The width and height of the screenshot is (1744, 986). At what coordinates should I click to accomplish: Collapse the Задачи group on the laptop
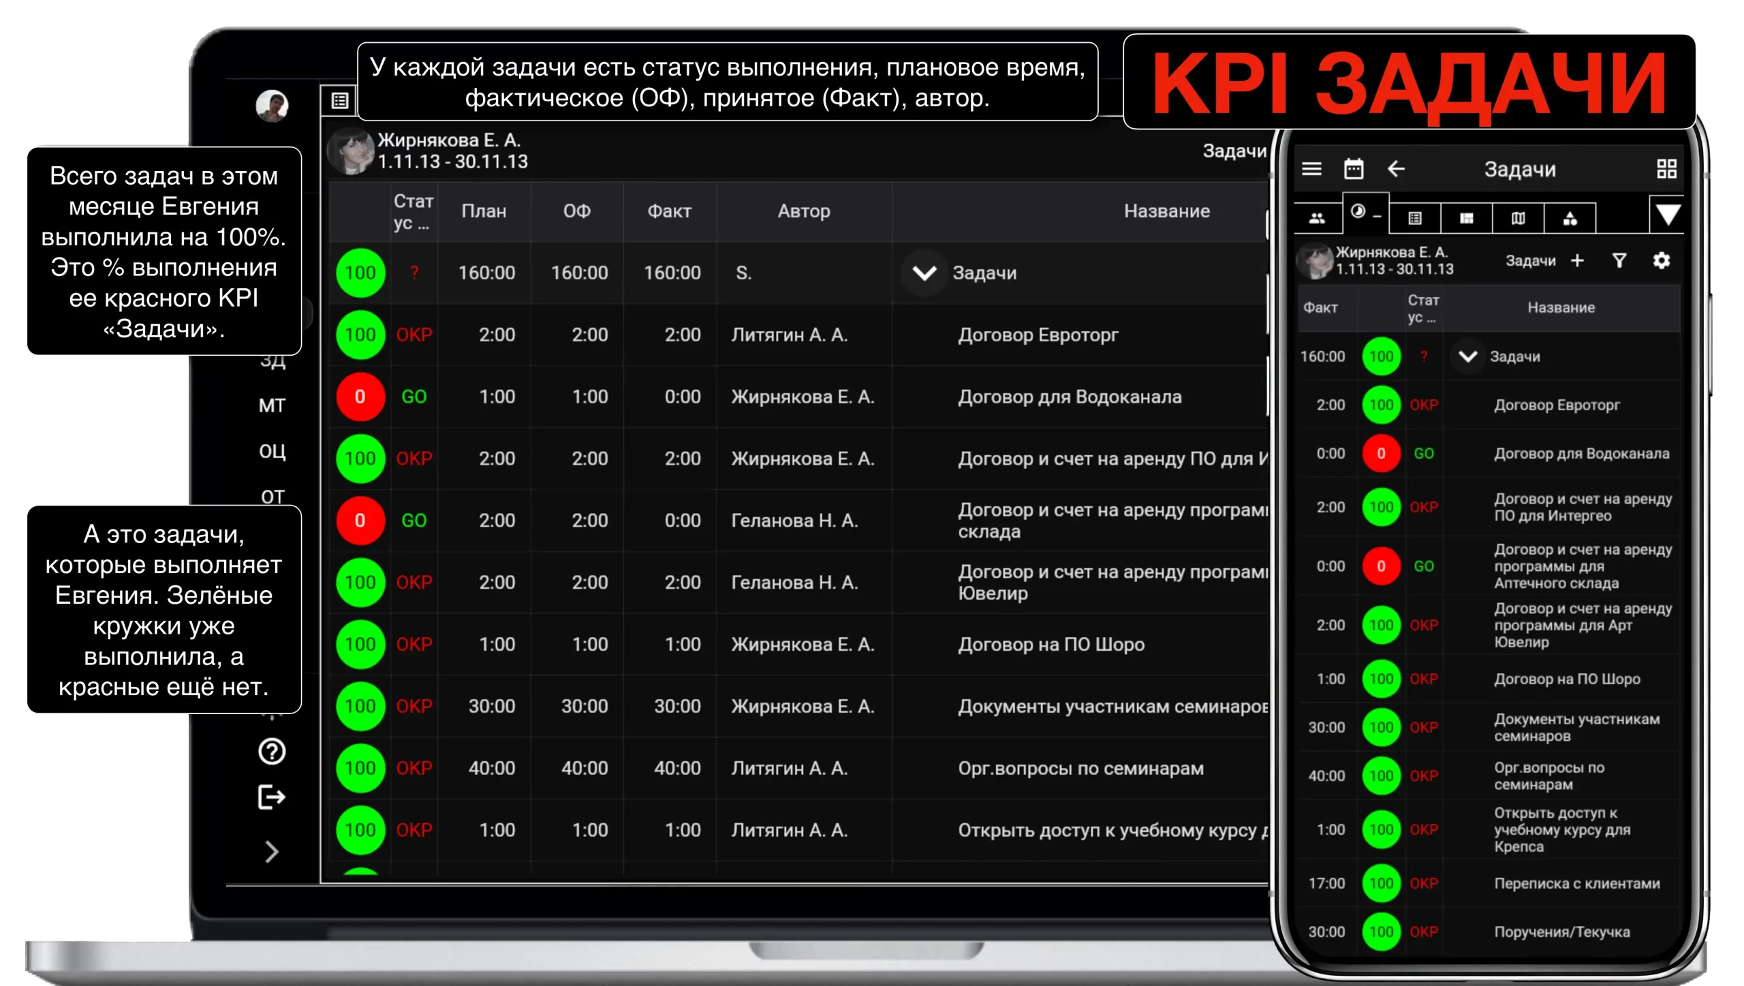pos(924,273)
